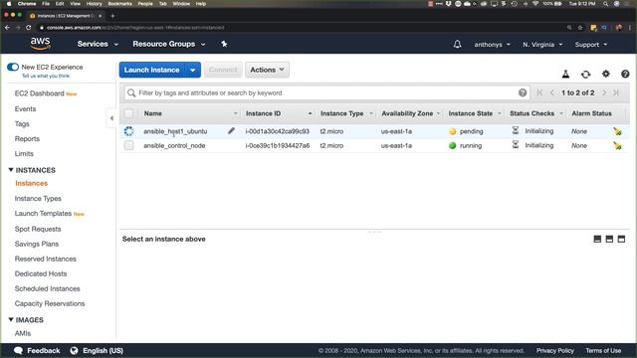Expand the Resource Groups menu
The width and height of the screenshot is (637, 358).
pyautogui.click(x=168, y=44)
